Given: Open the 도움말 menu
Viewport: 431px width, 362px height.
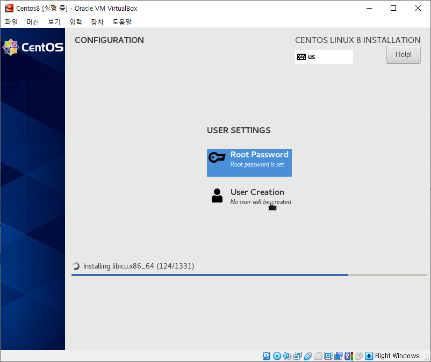Looking at the screenshot, I should coord(122,22).
